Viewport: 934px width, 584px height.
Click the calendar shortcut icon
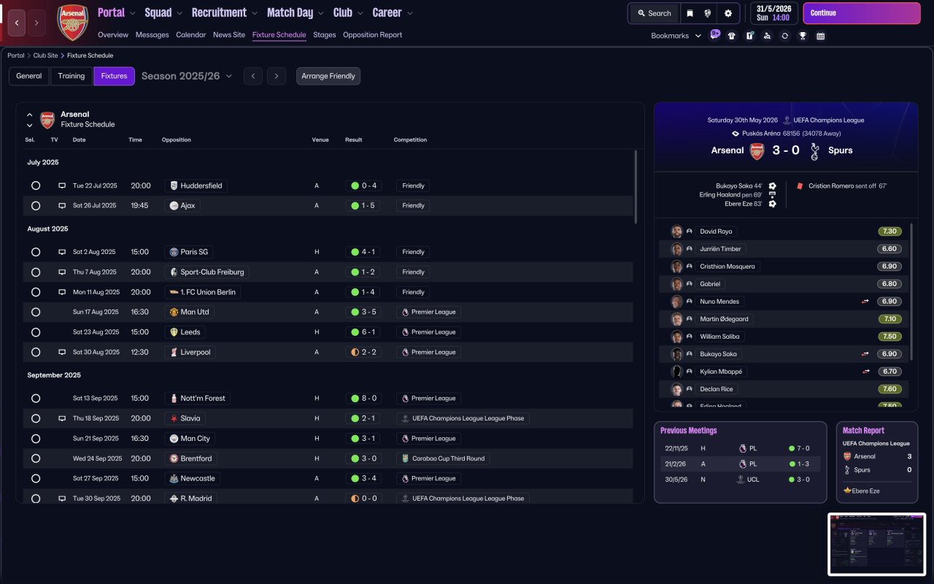pos(820,36)
